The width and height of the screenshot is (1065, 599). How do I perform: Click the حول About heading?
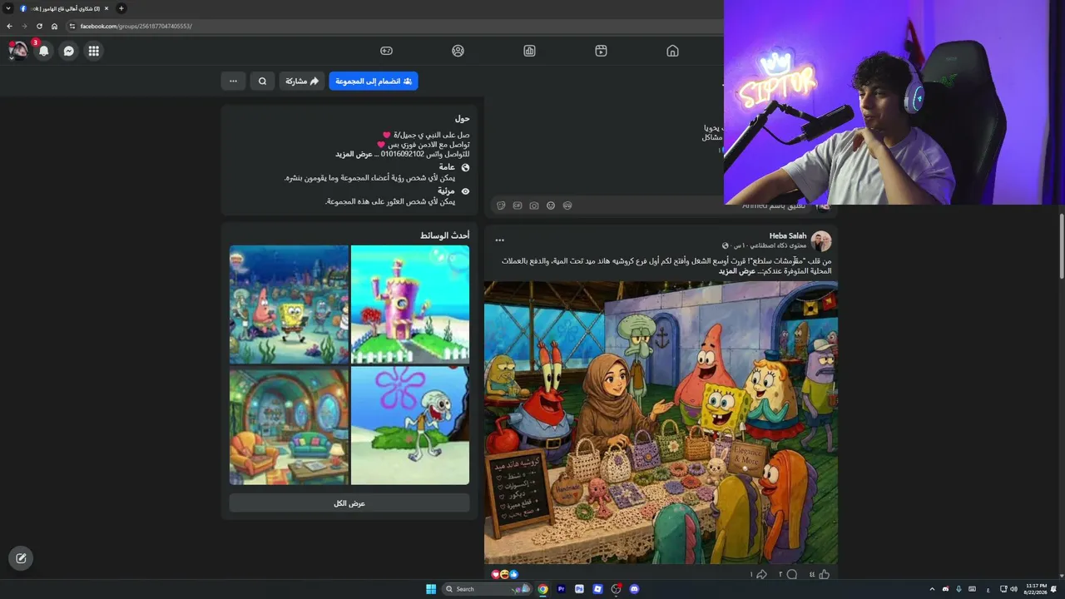462,119
